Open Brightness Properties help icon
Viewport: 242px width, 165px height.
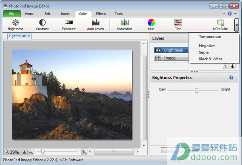231,78
